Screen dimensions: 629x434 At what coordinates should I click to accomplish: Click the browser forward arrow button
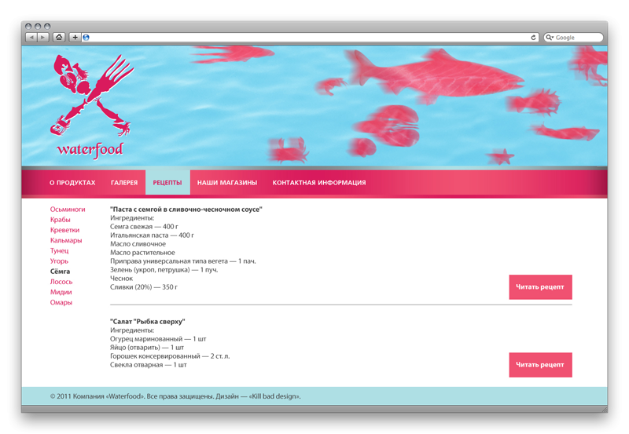[x=43, y=37]
